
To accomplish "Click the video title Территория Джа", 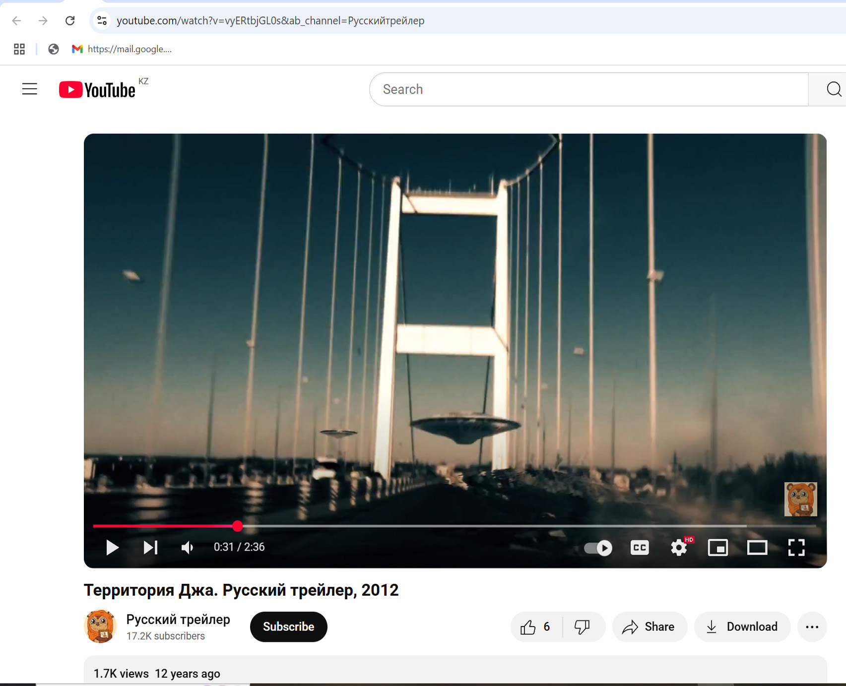I will coord(241,590).
